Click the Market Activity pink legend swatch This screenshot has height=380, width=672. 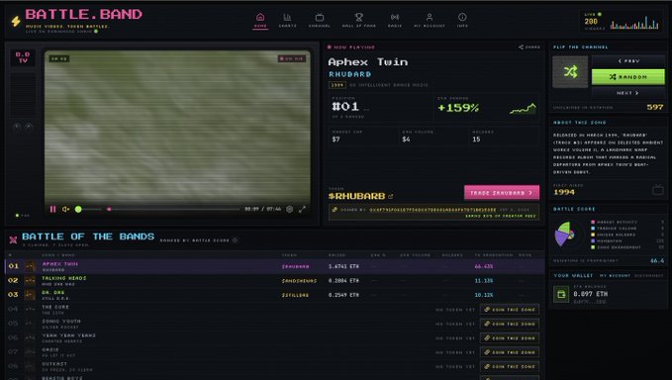[593, 222]
